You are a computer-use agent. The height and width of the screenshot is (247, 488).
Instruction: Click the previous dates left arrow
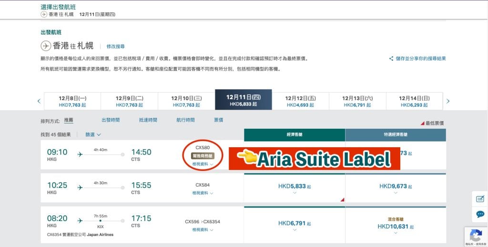(x=39, y=101)
